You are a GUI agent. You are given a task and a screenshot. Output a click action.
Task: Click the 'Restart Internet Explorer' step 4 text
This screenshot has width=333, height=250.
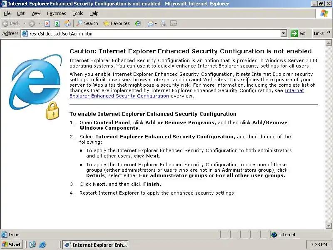(157, 193)
